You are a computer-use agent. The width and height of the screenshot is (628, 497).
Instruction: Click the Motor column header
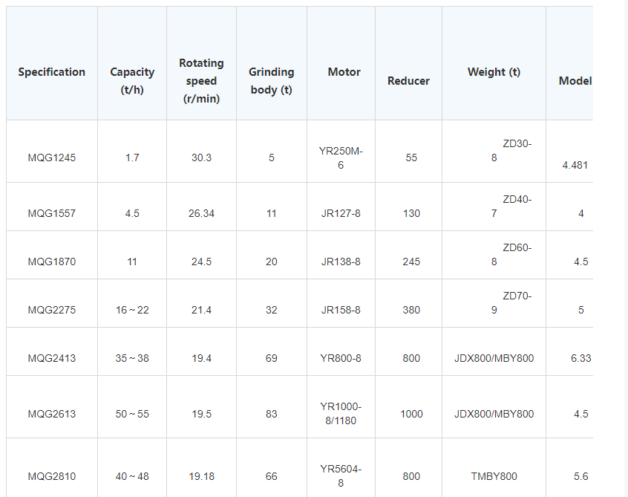click(344, 72)
